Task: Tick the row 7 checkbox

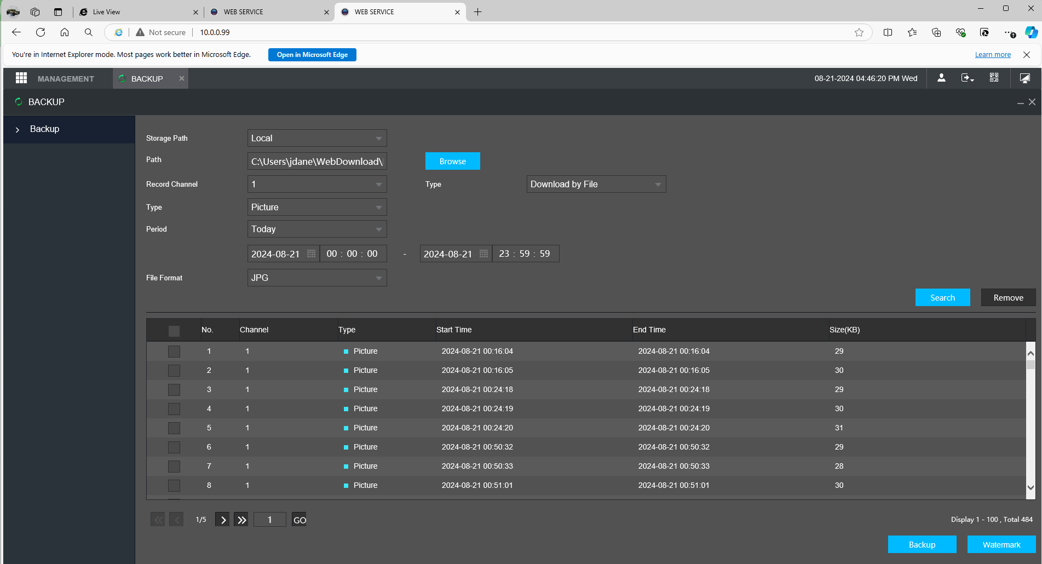Action: point(174,467)
